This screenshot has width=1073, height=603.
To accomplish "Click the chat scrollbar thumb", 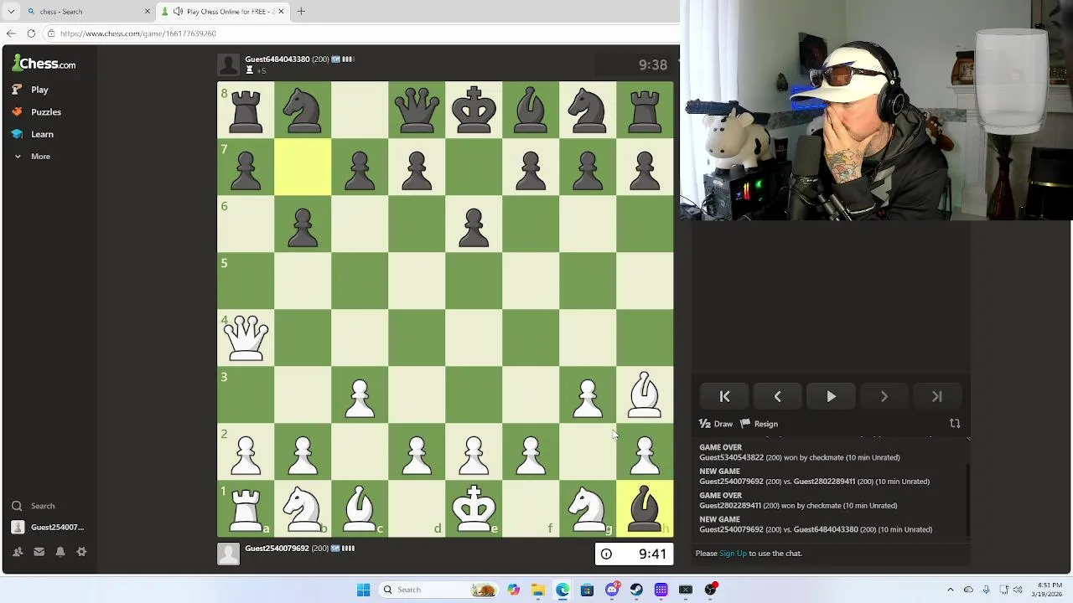I will pyautogui.click(x=968, y=501).
